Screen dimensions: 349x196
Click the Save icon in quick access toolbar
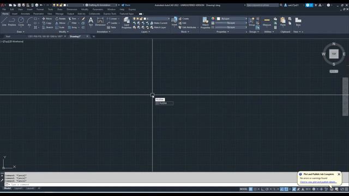(x=19, y=5)
